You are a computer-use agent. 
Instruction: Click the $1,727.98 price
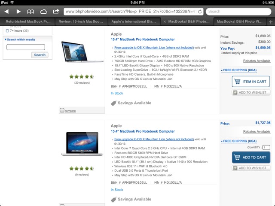(x=263, y=123)
